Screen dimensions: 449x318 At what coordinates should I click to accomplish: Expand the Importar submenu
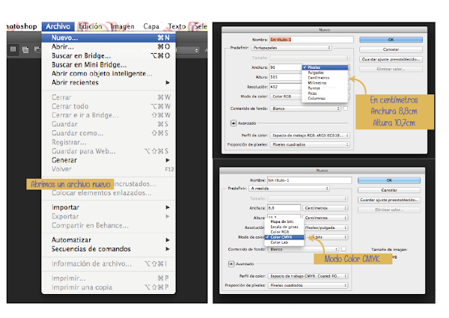[x=109, y=207]
